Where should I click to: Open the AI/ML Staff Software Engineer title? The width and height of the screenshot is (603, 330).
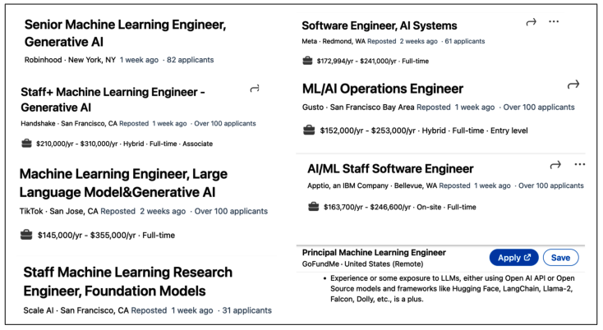point(390,169)
